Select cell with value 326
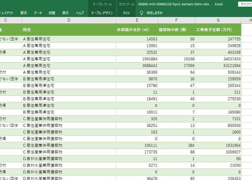This screenshot has width=252, height=180. click(x=137, y=119)
